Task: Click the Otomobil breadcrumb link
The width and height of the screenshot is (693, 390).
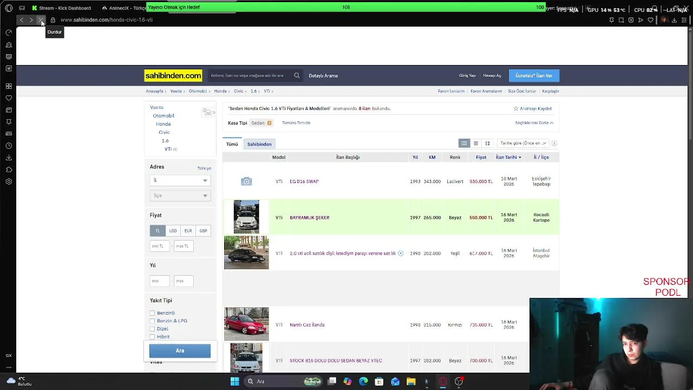Action: coord(198,91)
